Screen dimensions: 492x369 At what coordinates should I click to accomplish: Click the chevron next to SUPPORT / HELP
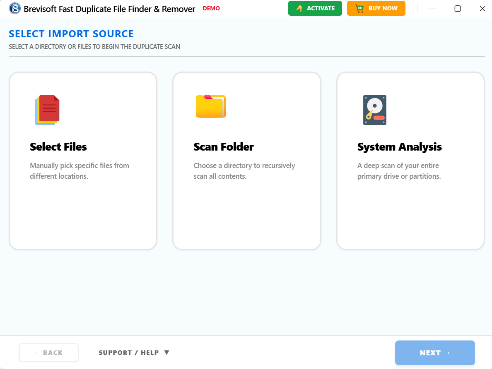[167, 352]
